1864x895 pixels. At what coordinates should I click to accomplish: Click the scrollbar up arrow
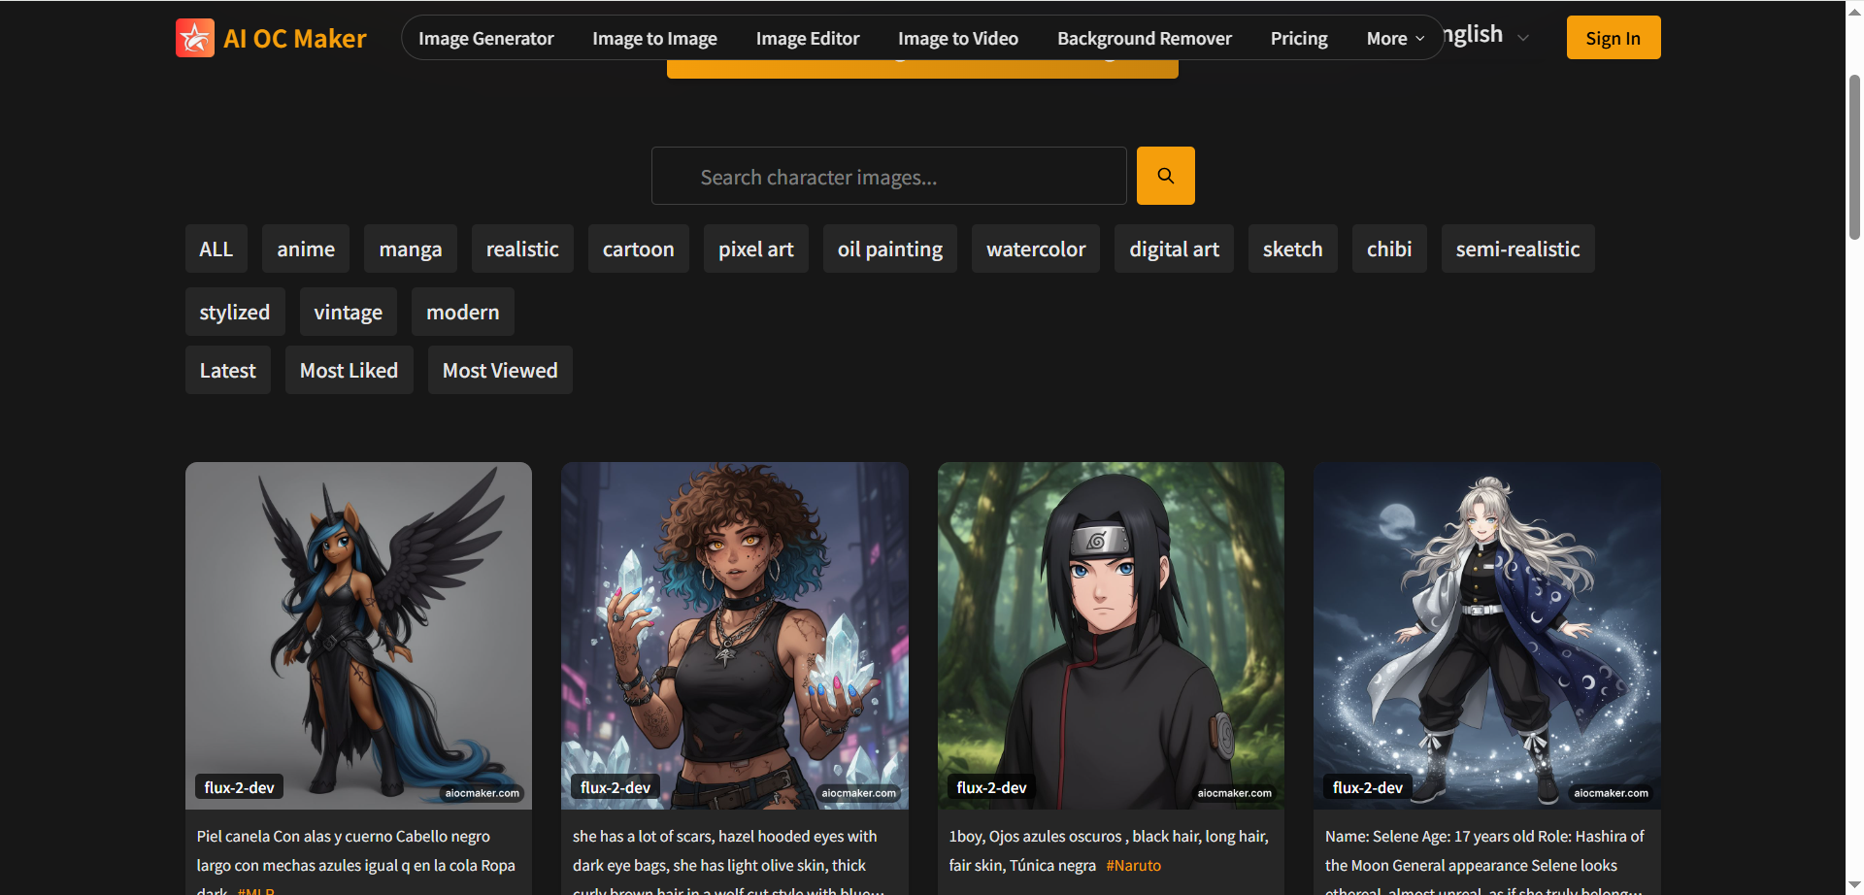1852,10
